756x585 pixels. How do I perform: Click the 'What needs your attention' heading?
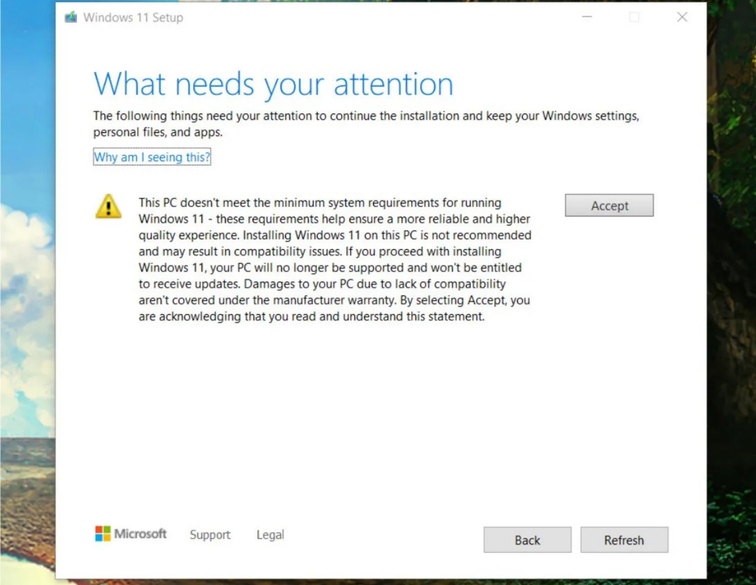(273, 84)
